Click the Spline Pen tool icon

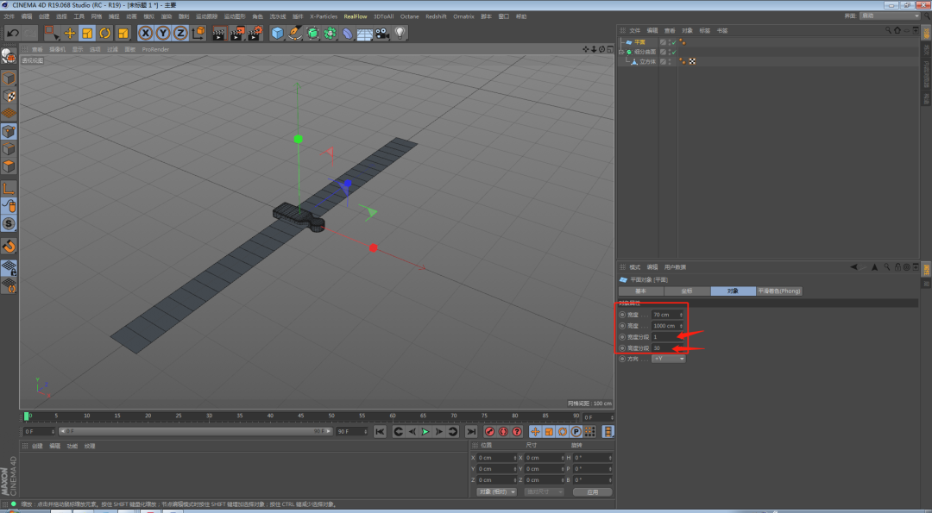295,33
